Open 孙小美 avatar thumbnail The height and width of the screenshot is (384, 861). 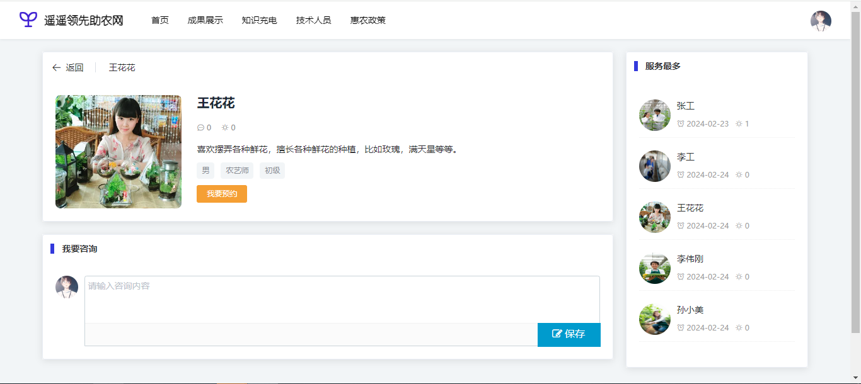655,319
